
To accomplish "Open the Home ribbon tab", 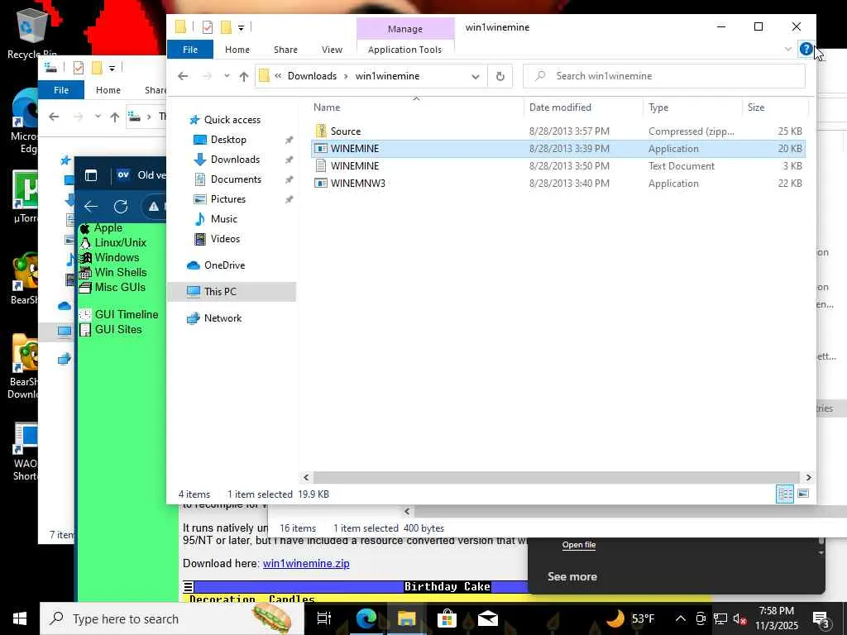I will [237, 49].
